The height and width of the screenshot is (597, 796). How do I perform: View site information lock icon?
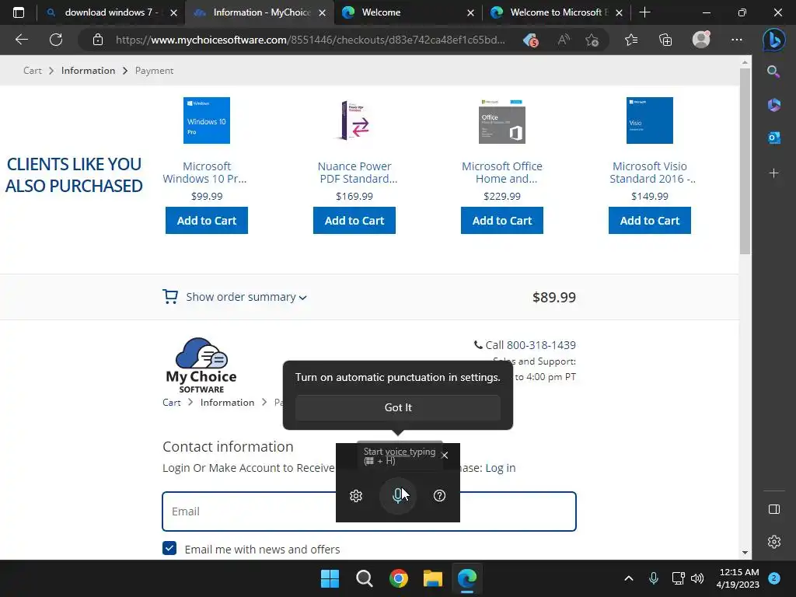tap(98, 40)
